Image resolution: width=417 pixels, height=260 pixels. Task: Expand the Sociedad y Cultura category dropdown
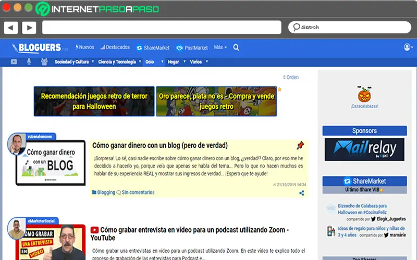tap(74, 62)
